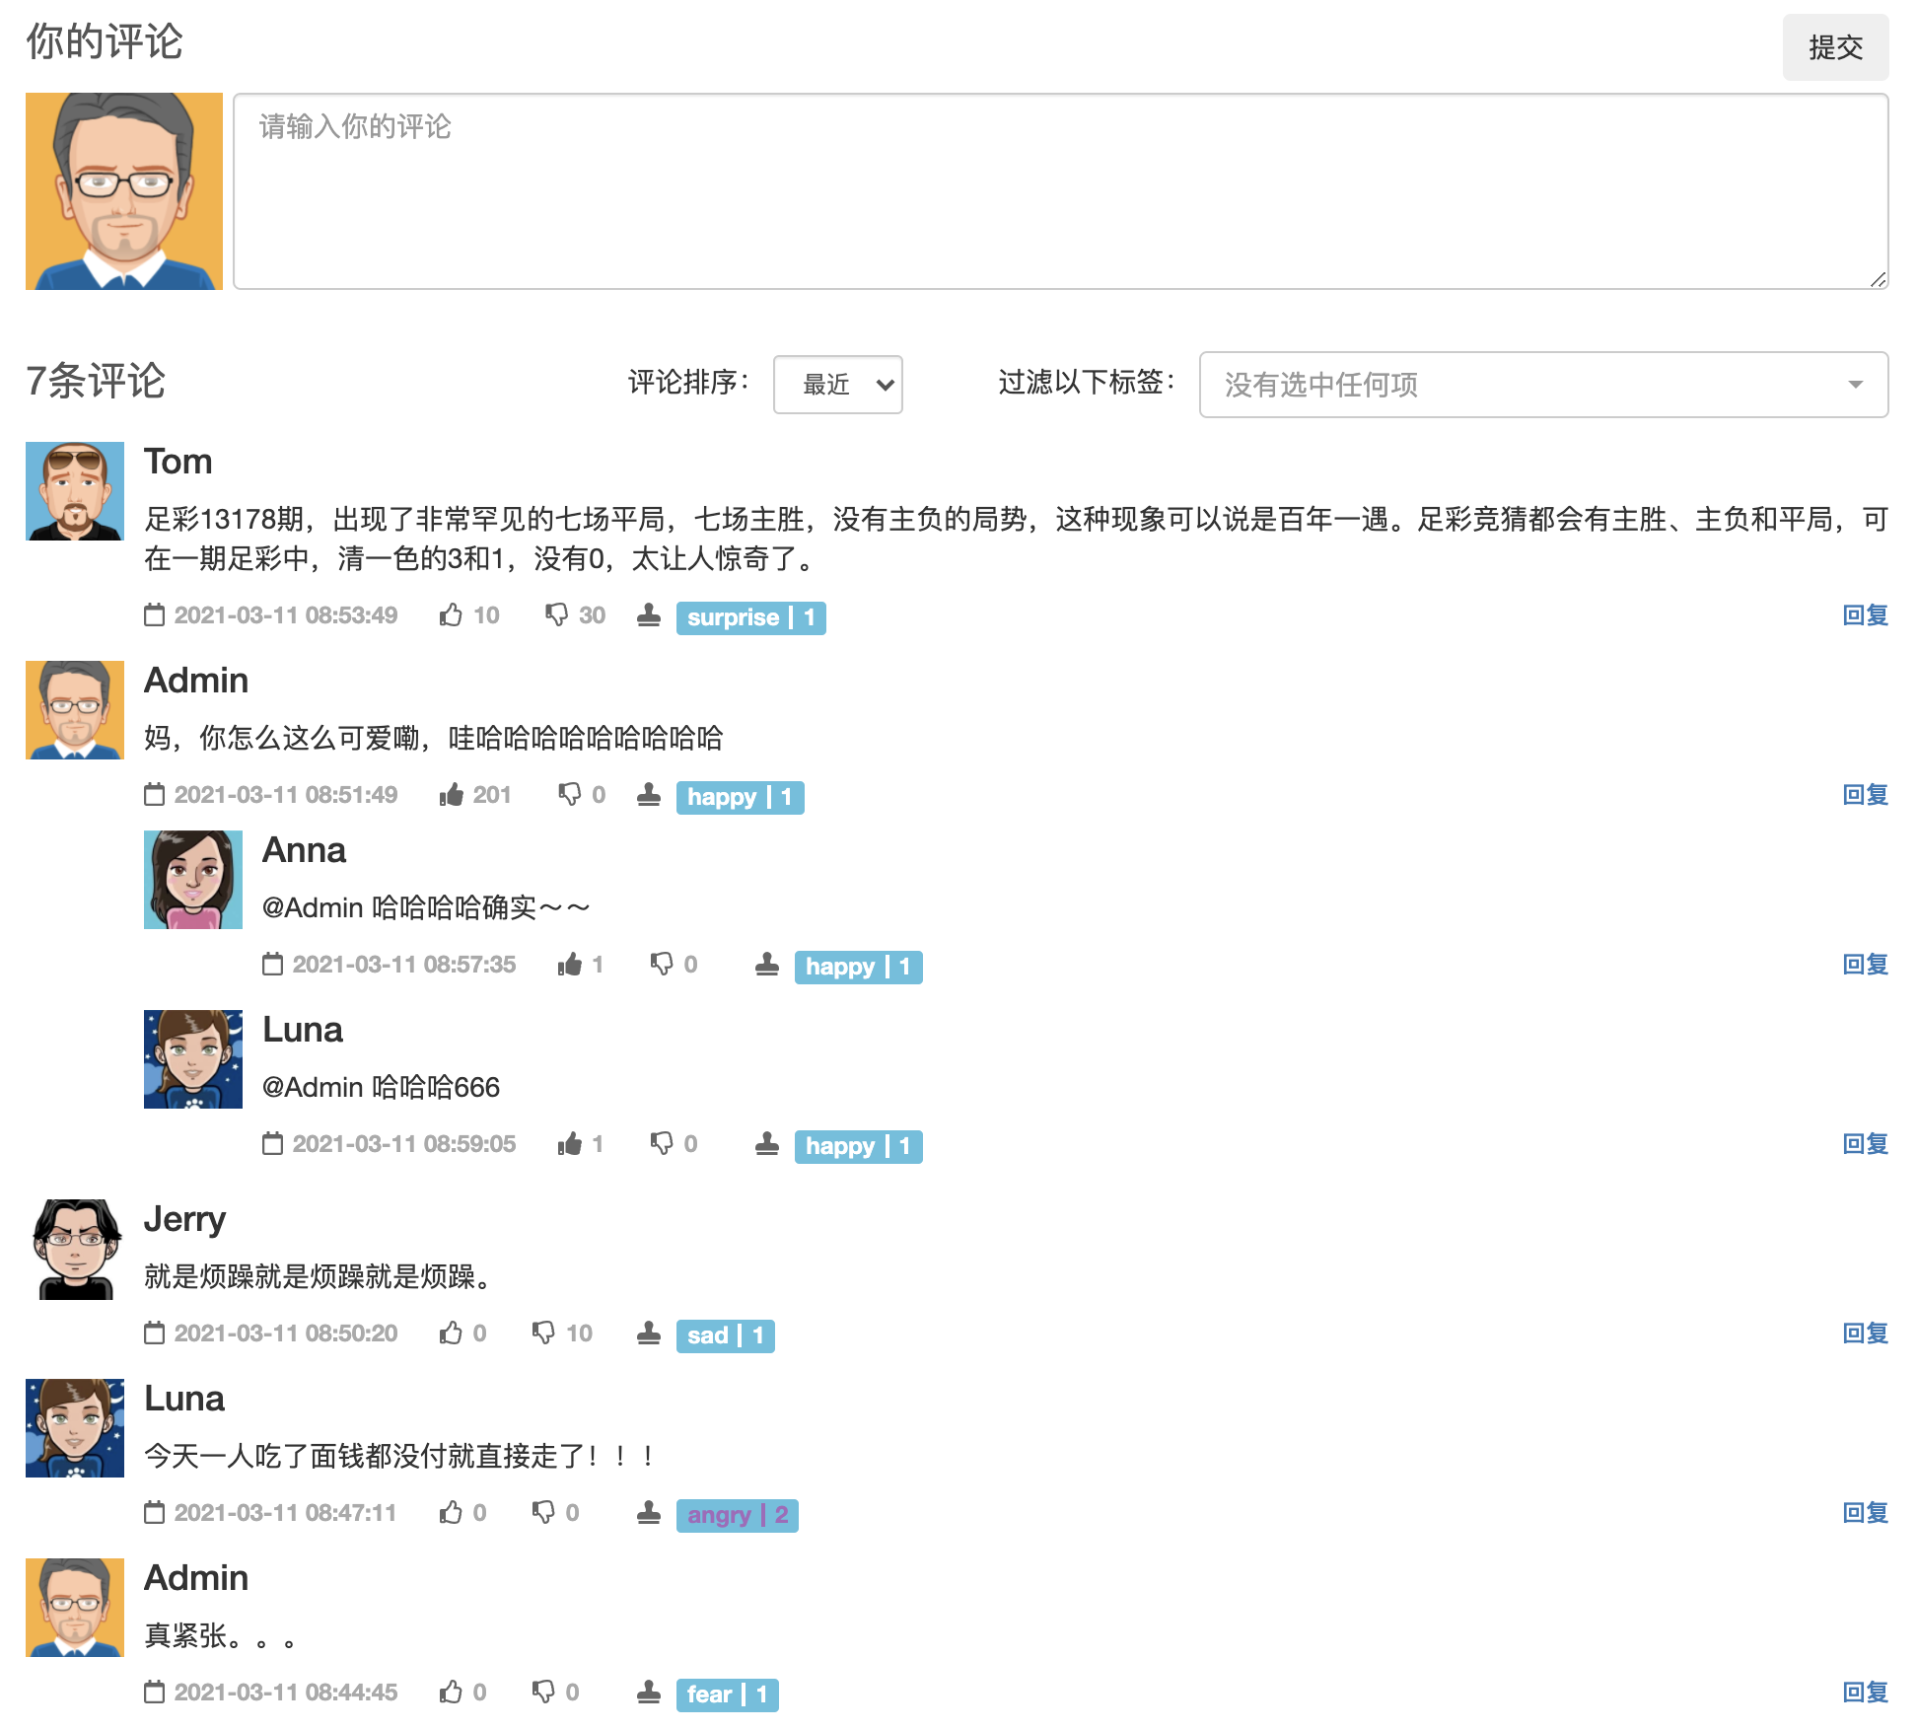Viewport: 1917px width, 1730px height.
Task: Click into the comment text area
Action: 1059,191
